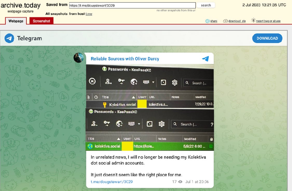Click auto-type keyboard icon in lower KeePassXC toolbar
292x191 pixels.
click(x=131, y=124)
